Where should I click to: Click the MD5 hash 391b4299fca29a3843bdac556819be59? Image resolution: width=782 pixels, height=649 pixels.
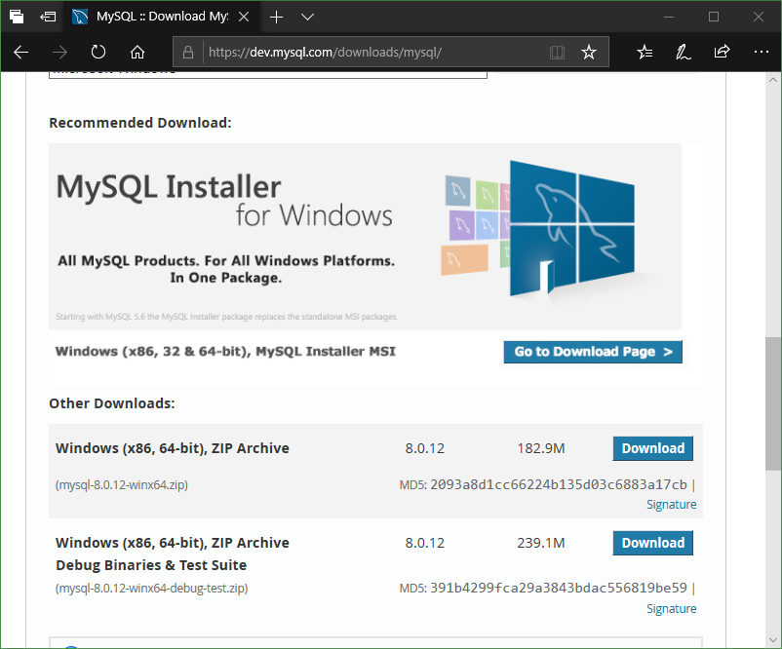[x=559, y=589]
